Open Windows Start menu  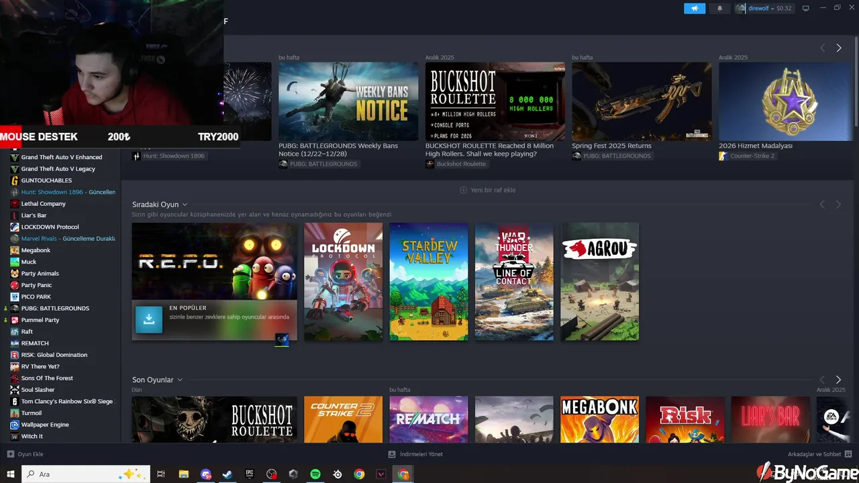point(11,474)
